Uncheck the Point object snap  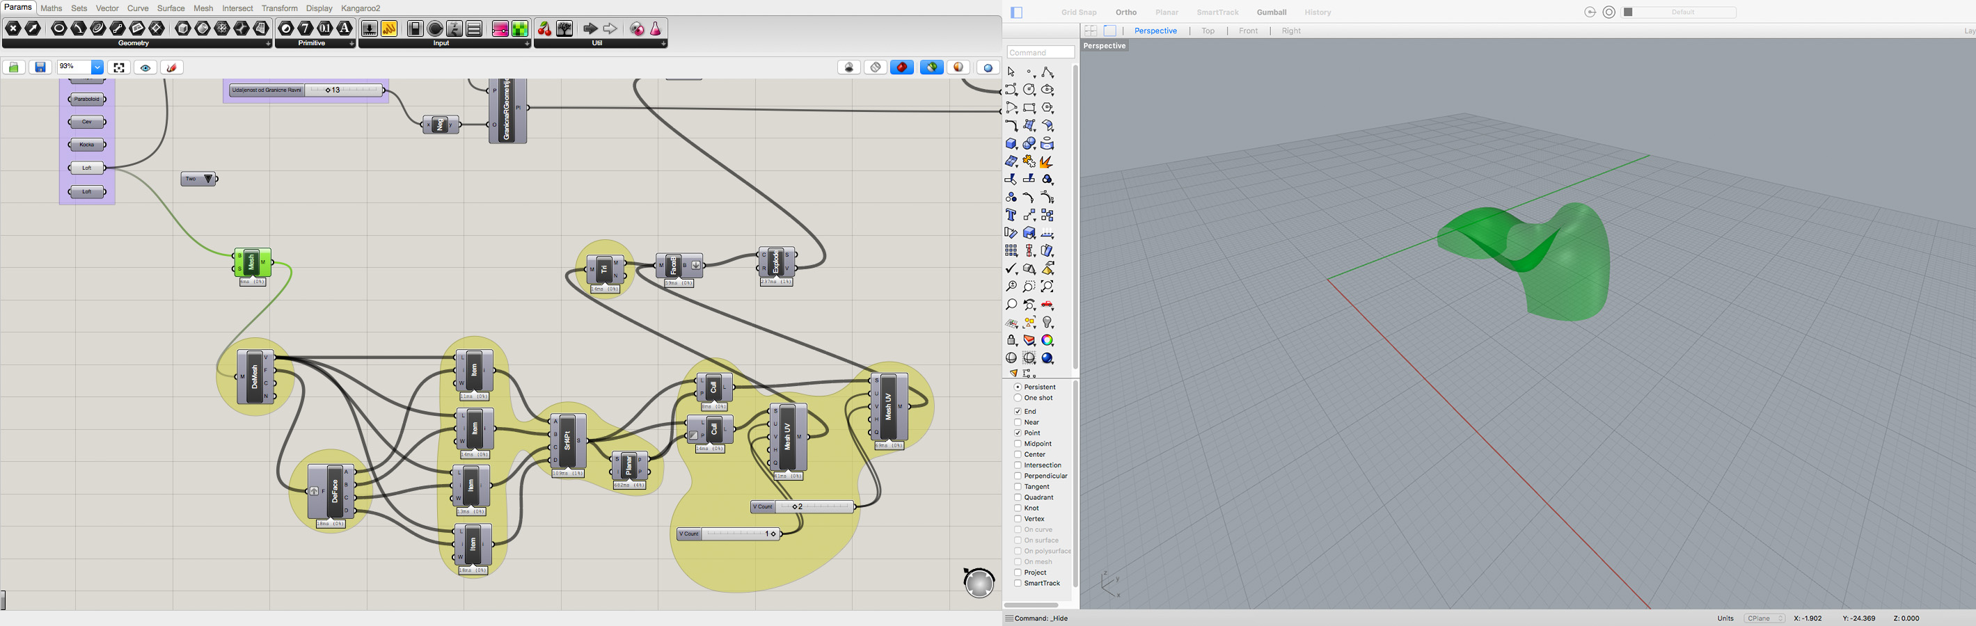coord(1017,433)
